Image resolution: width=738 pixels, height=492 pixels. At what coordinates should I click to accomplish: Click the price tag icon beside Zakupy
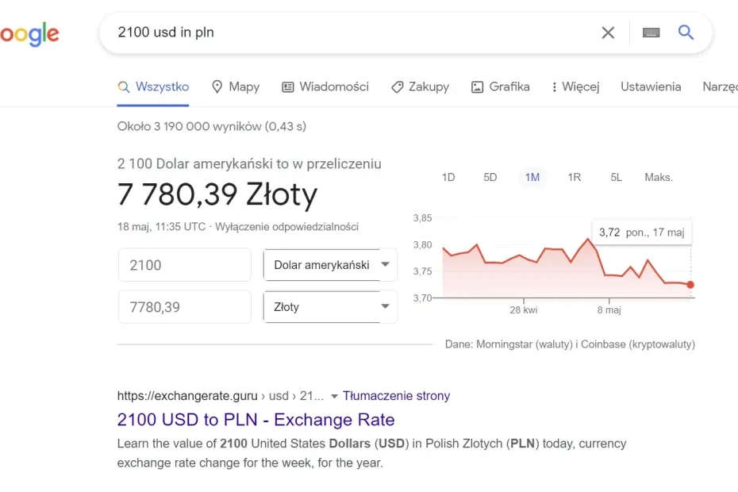(397, 86)
